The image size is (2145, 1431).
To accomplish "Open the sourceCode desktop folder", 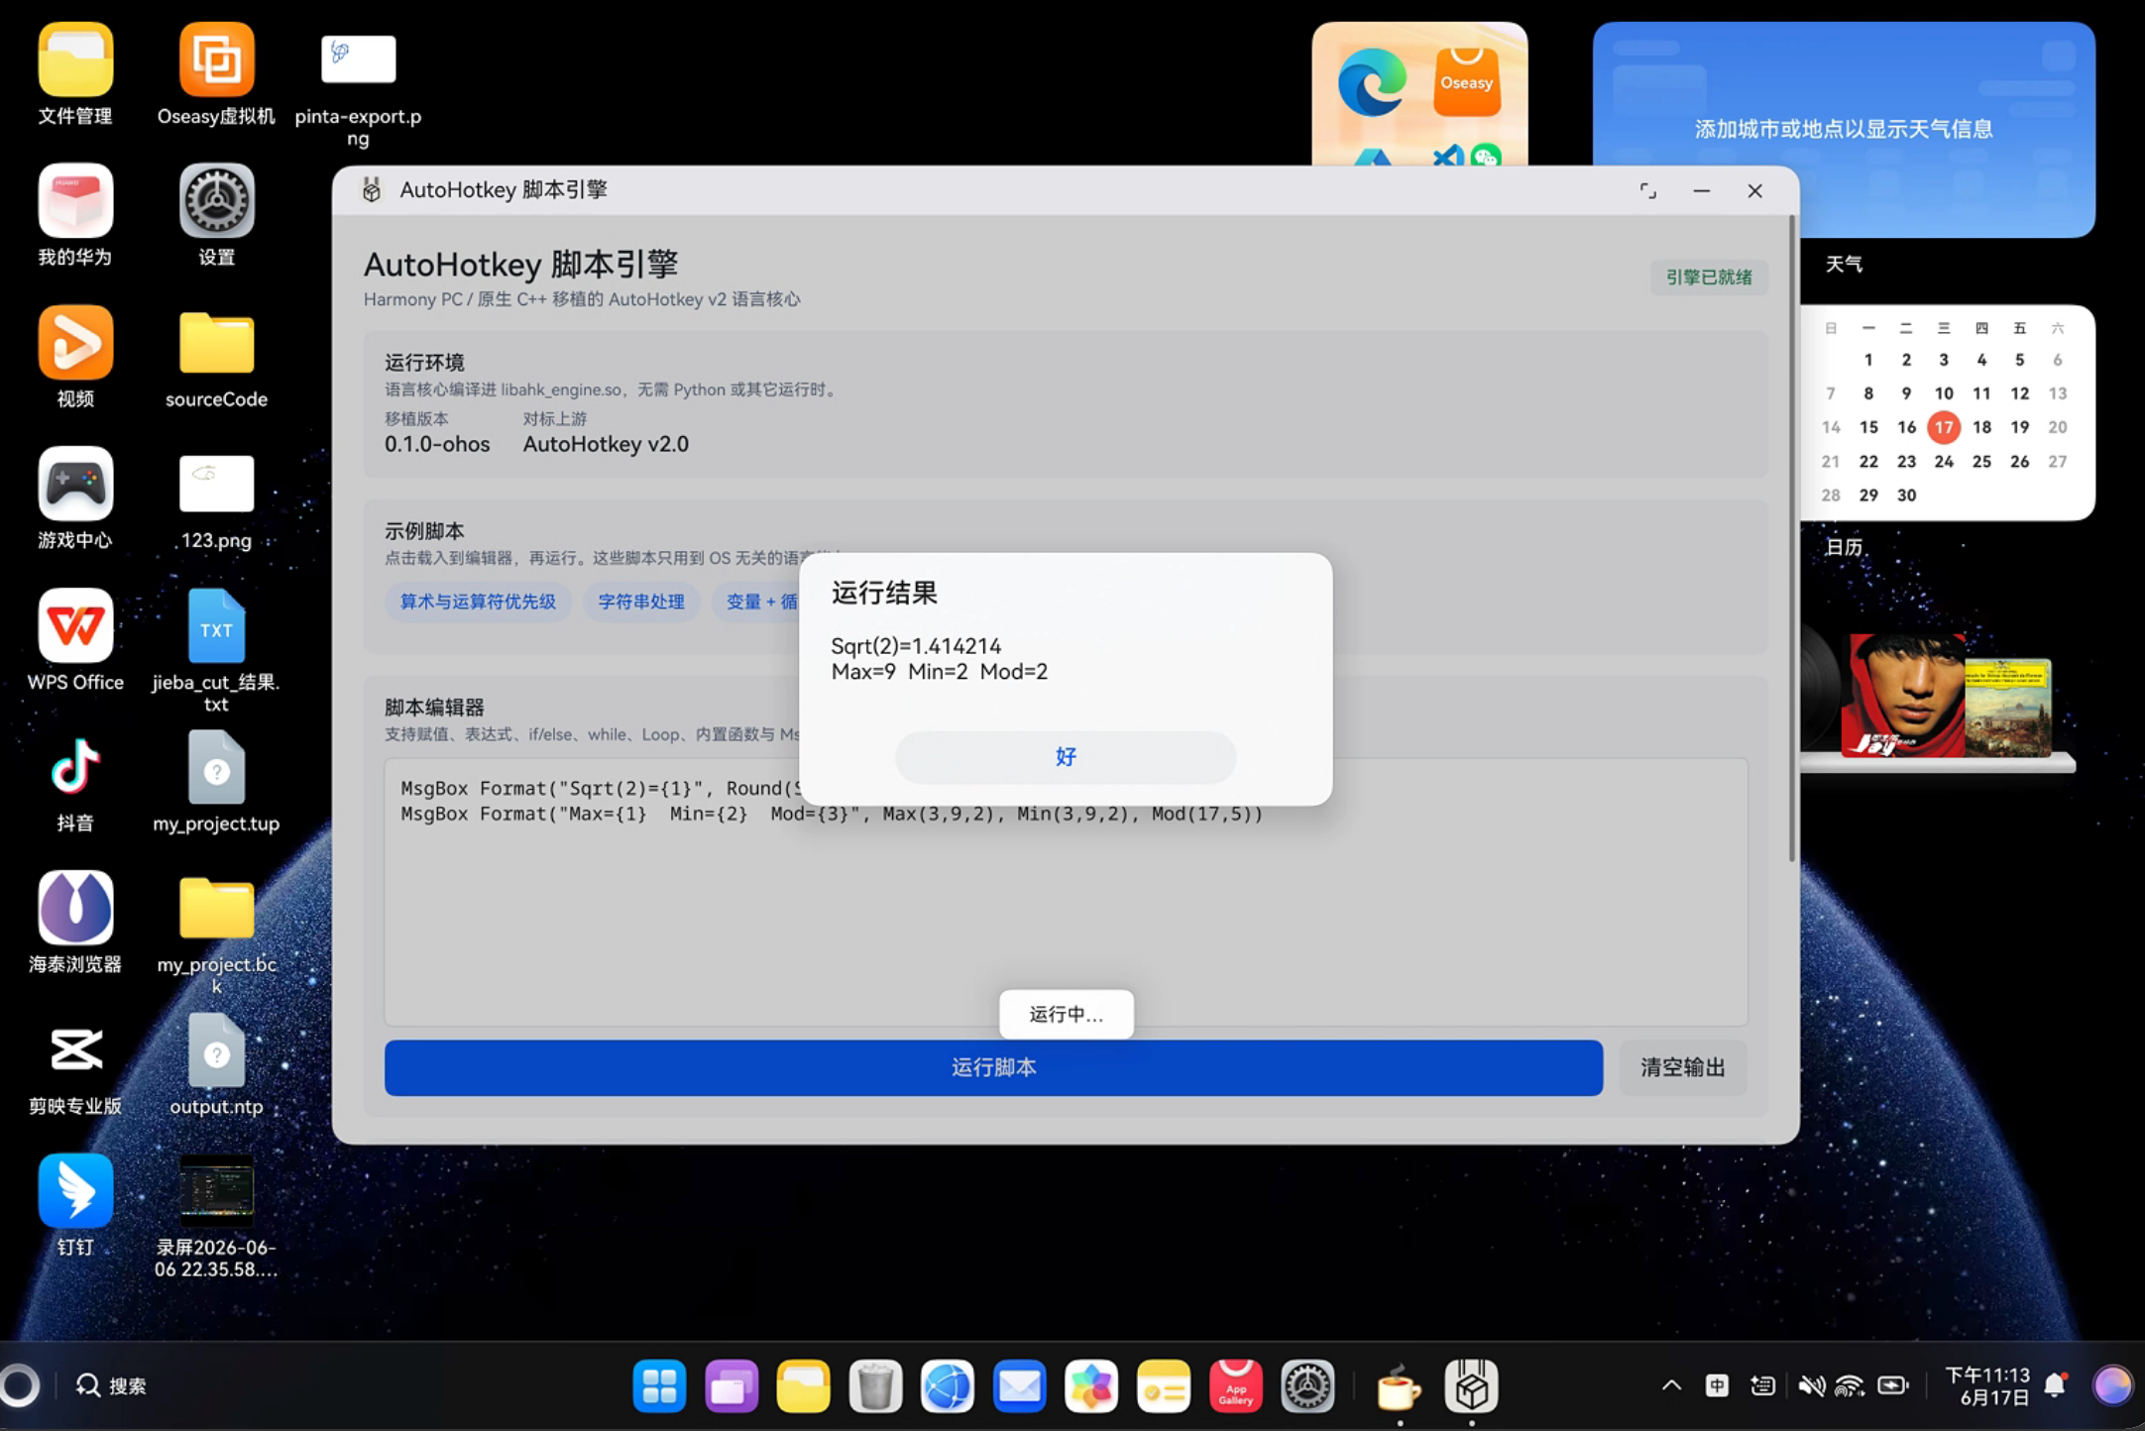I will 216,358.
